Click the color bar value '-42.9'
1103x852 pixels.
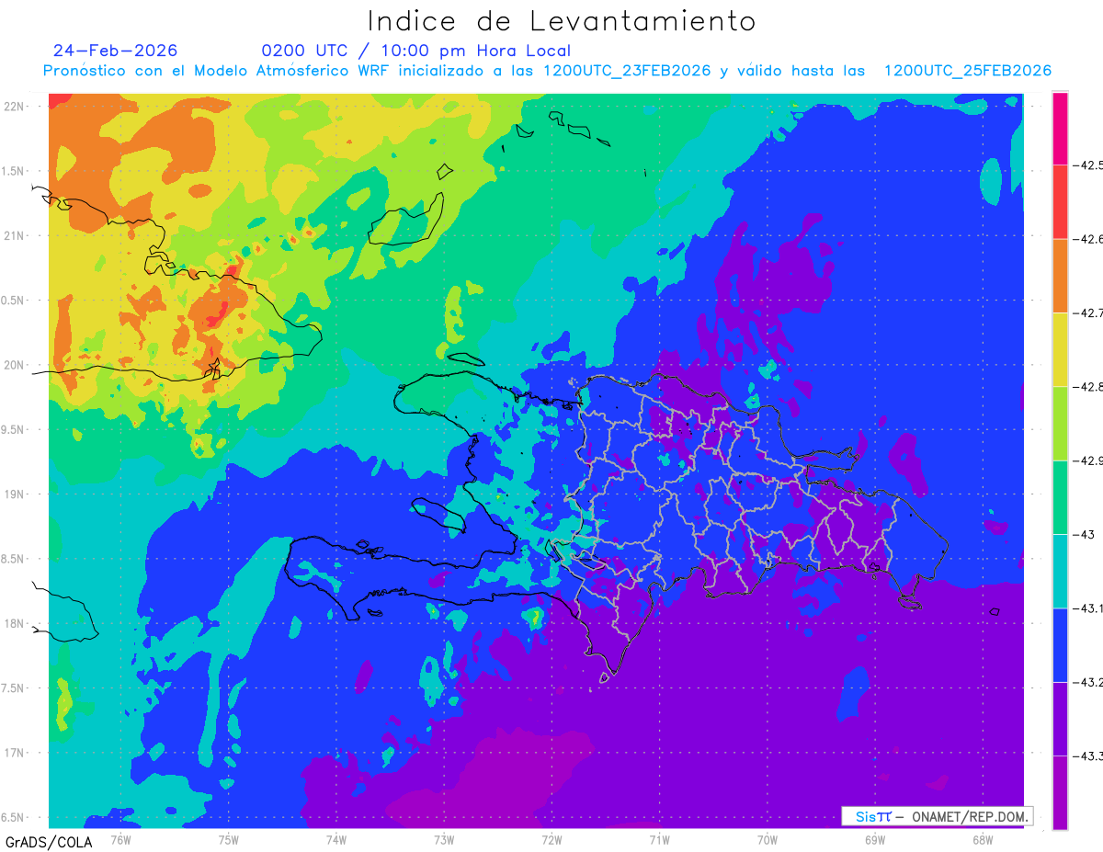point(1088,460)
